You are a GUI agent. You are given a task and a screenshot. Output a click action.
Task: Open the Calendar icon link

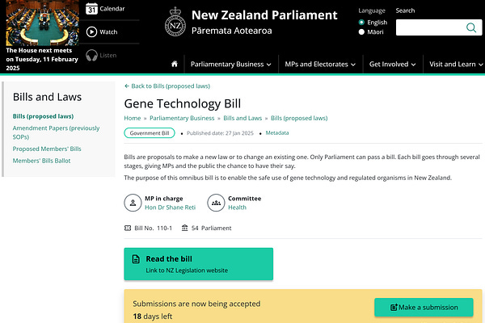pyautogui.click(x=91, y=9)
